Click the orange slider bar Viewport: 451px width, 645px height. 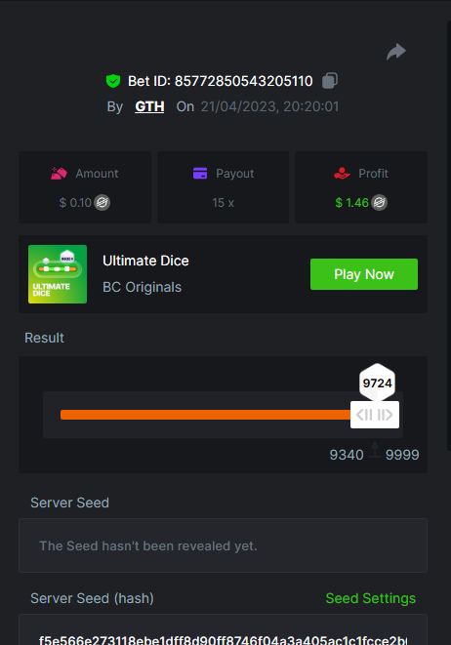coord(205,415)
